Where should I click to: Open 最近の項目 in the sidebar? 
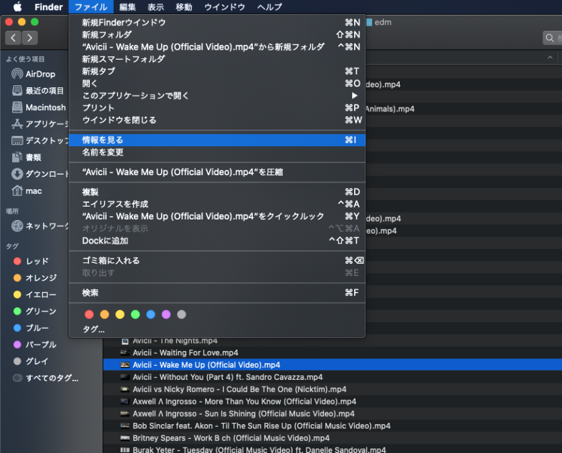coord(40,91)
